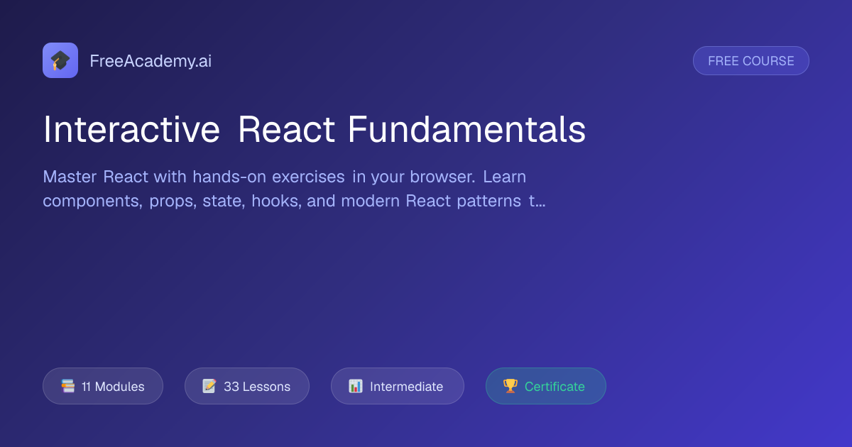Viewport: 852px width, 447px height.
Task: Click the Interactive React Fundamentals title
Action: (315, 129)
